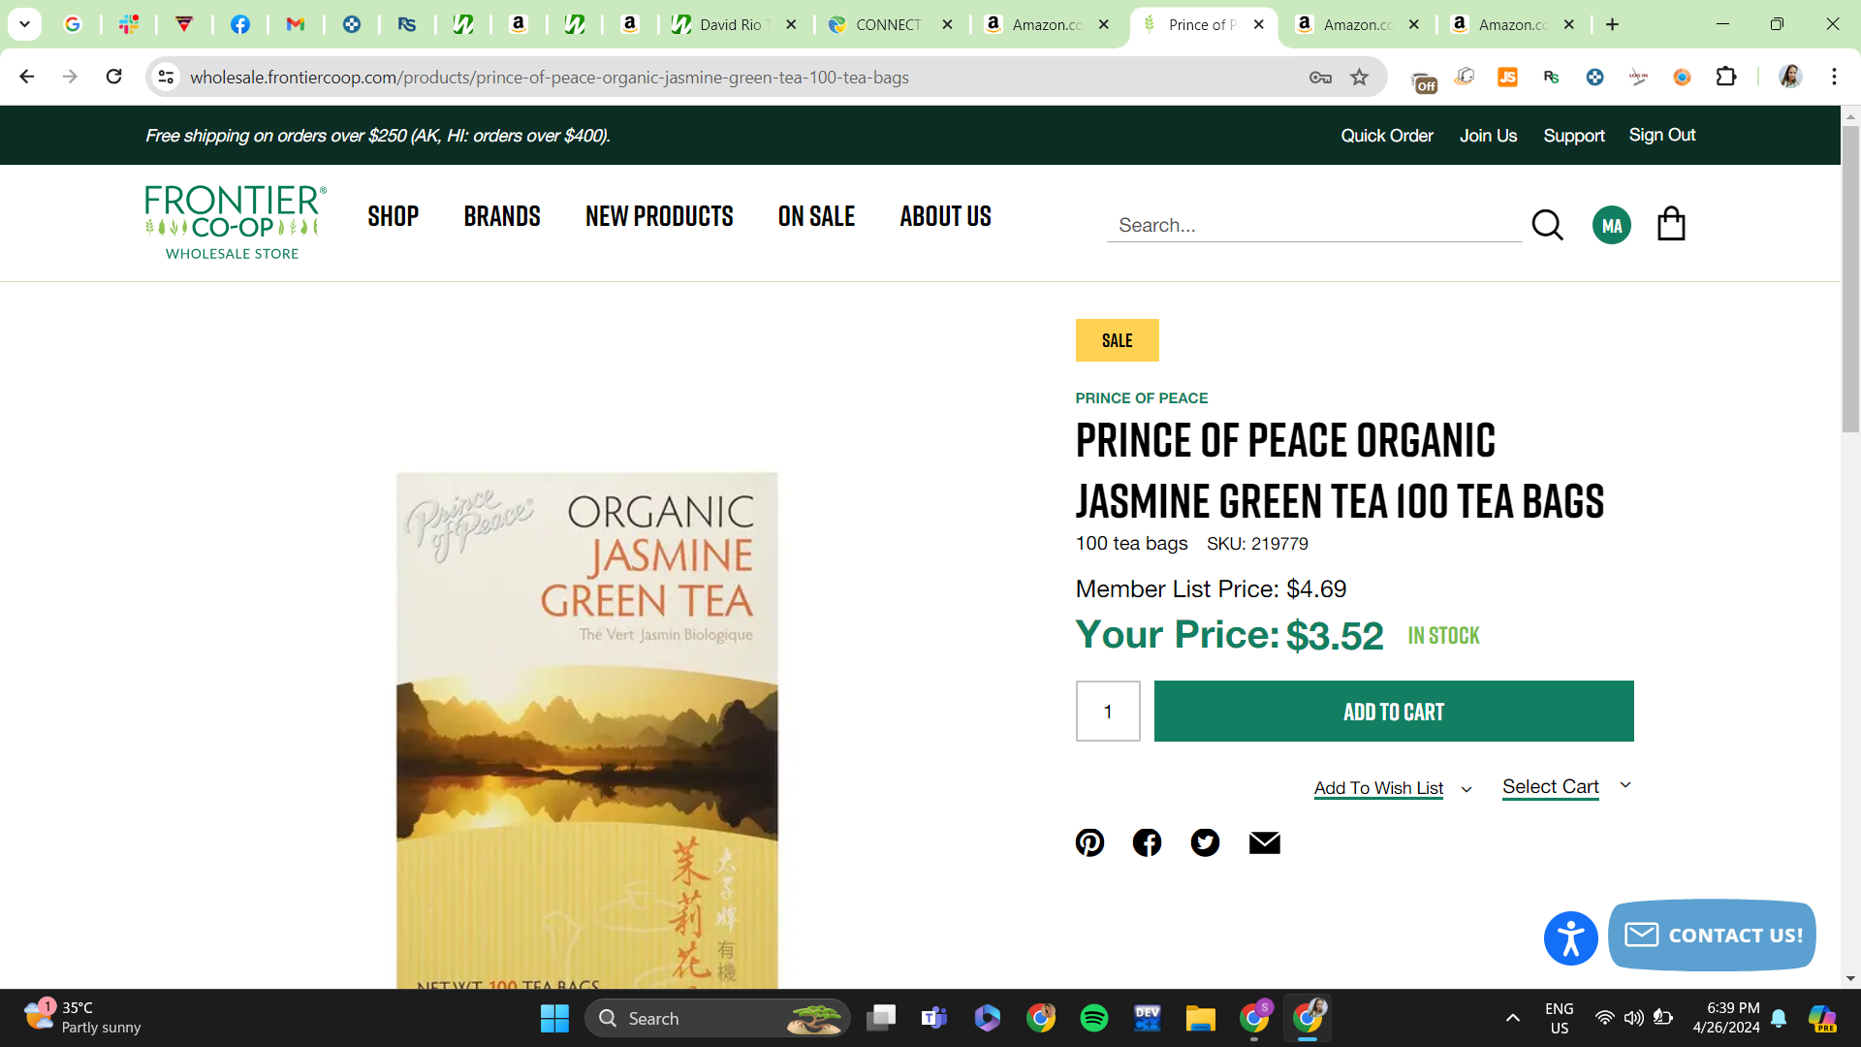This screenshot has width=1861, height=1047.
Task: Share product by email icon
Action: click(1264, 842)
